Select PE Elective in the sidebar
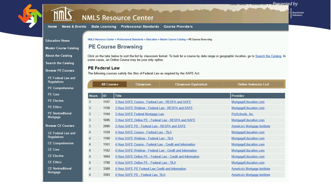This screenshot has width=331, height=186. point(56,101)
